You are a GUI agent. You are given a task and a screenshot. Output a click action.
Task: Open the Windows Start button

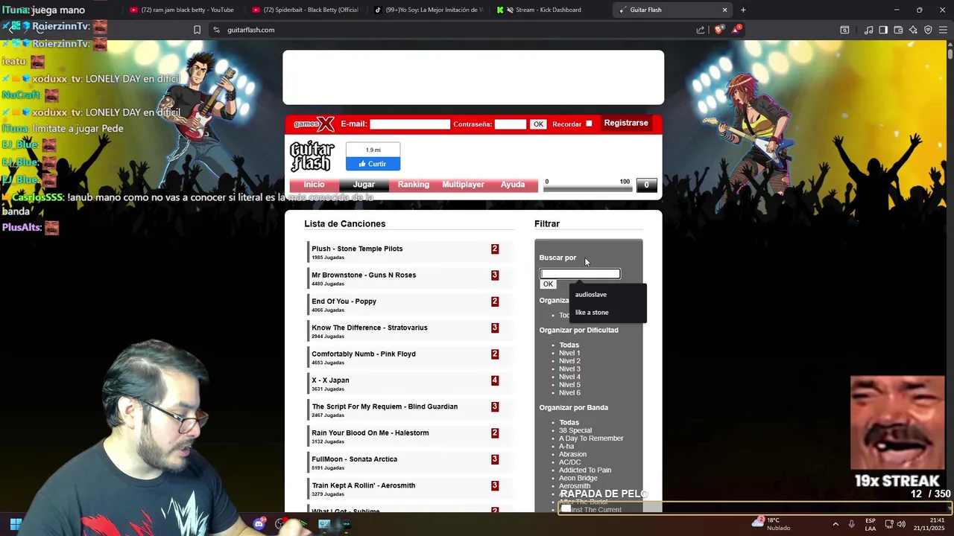16,524
